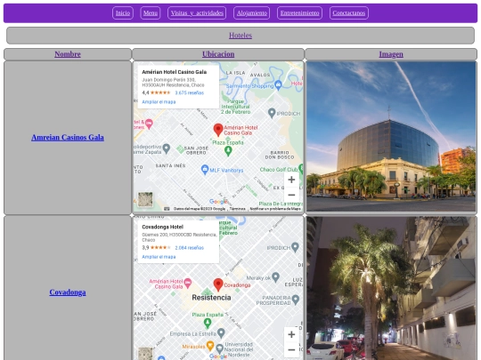Zoom out on the Covadonga map
The image size is (481, 360).
tap(291, 349)
